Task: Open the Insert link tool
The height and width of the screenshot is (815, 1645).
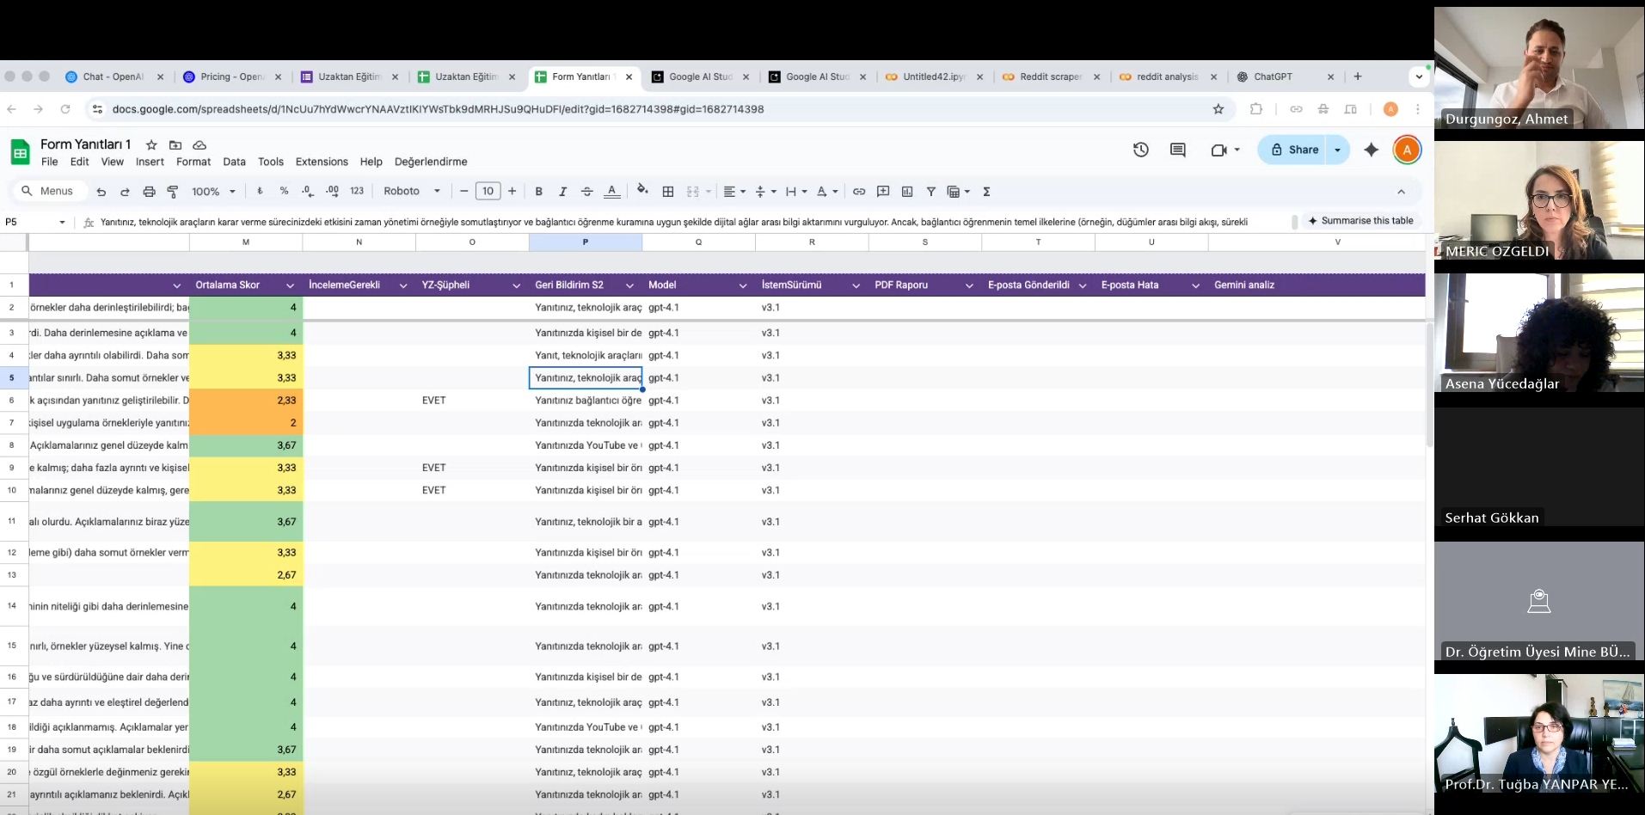Action: tap(858, 192)
